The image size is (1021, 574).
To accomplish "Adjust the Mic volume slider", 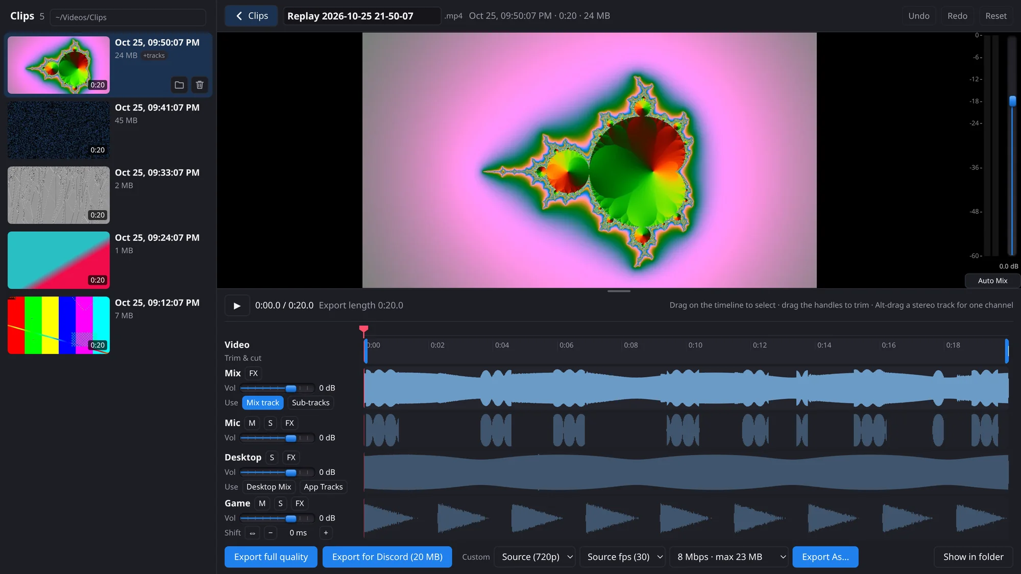I will pyautogui.click(x=277, y=438).
